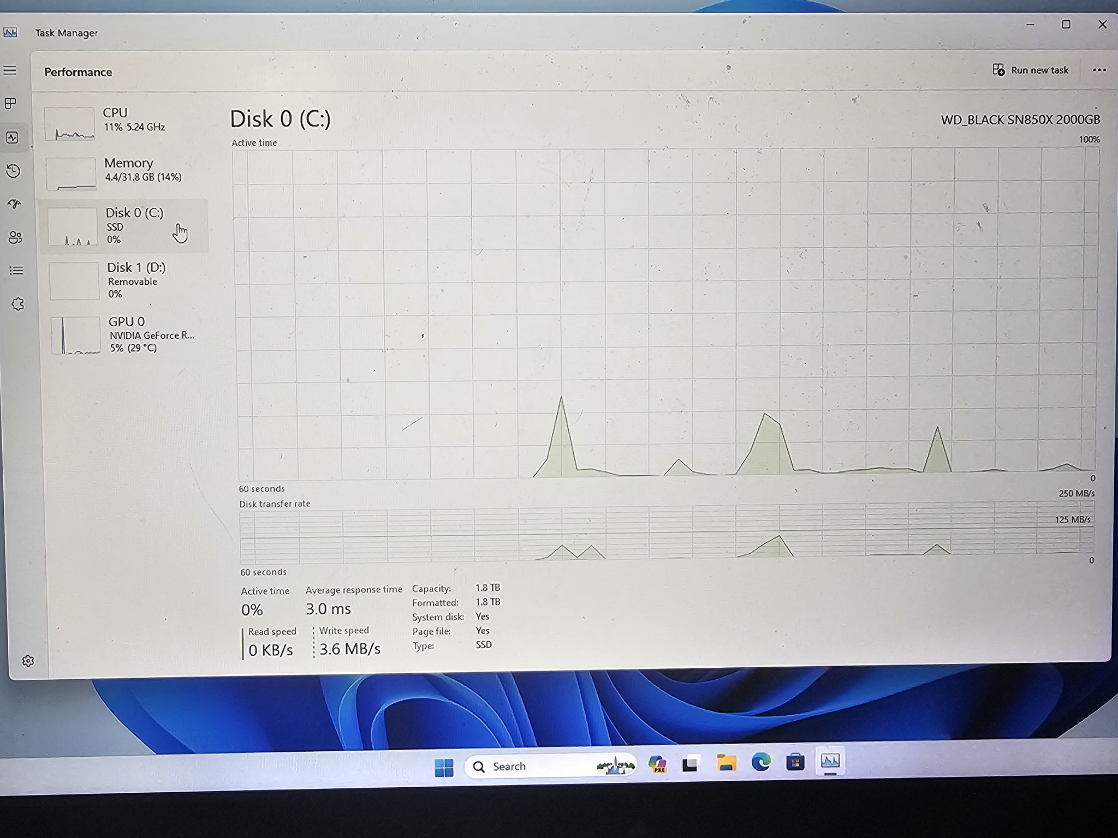Open the hamburger navigation menu
The height and width of the screenshot is (838, 1118).
click(10, 70)
